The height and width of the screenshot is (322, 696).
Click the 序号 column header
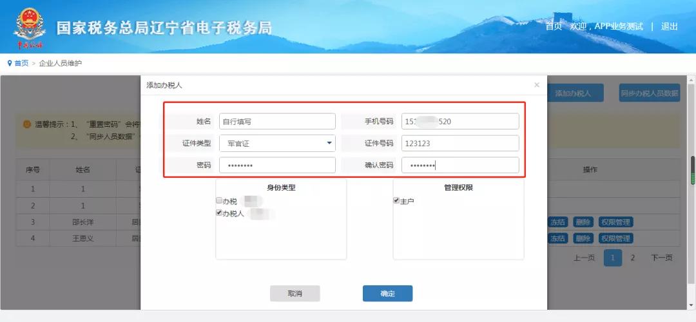click(33, 169)
